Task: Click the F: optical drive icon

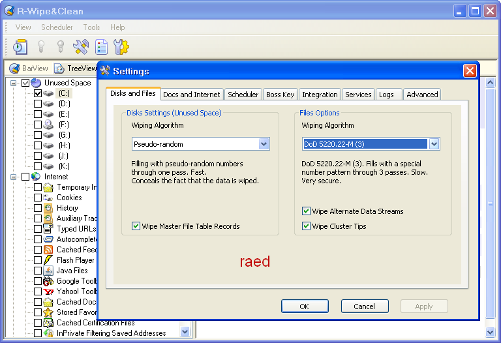Action: (48, 125)
